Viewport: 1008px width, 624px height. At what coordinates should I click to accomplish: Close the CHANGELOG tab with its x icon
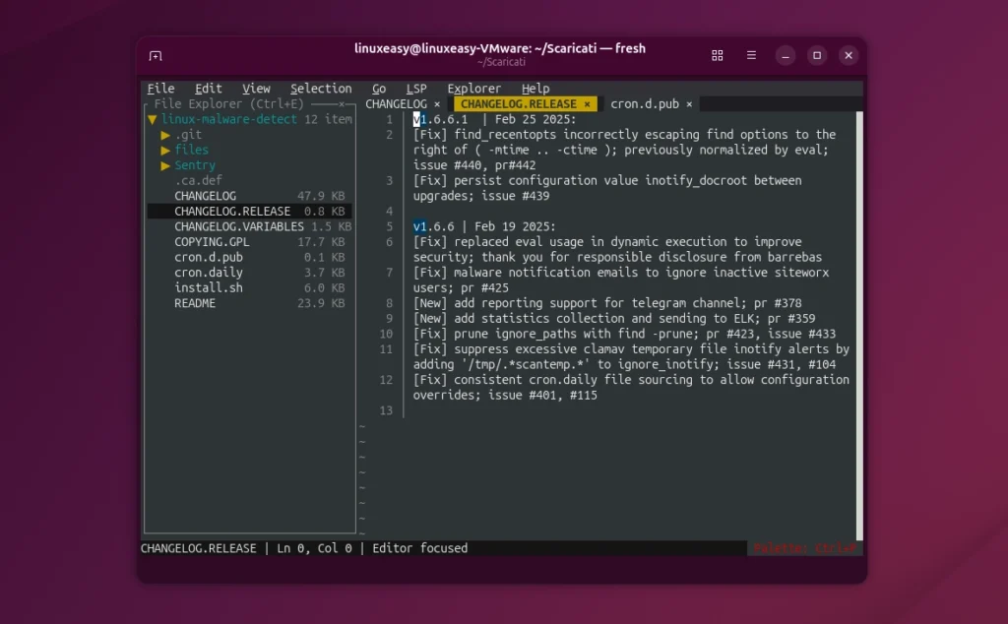coord(437,102)
